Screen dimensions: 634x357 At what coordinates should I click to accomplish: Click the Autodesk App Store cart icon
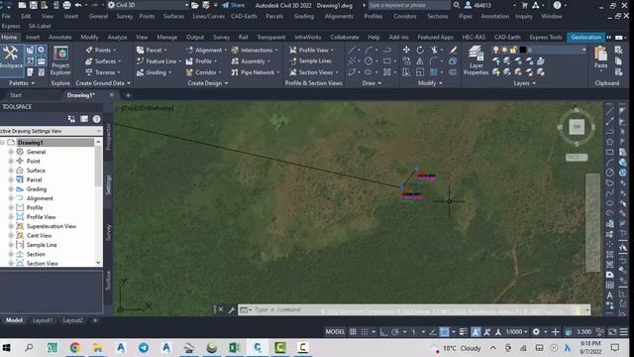click(525, 5)
